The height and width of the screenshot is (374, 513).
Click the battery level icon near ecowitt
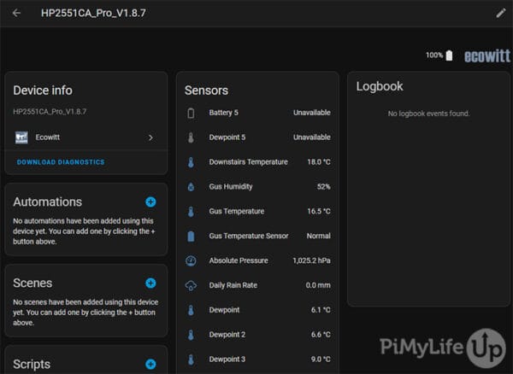coord(450,56)
